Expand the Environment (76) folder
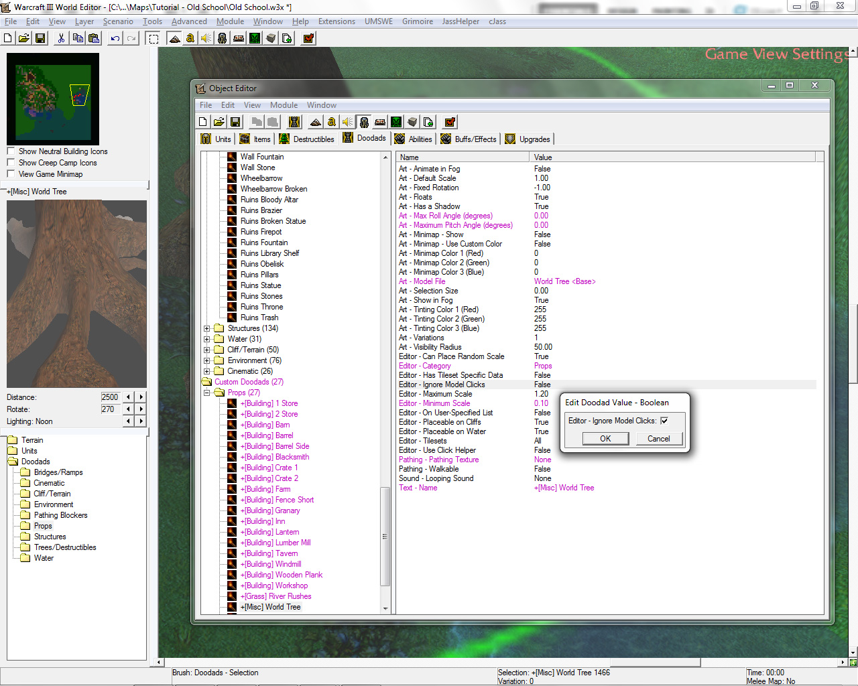Viewport: 858px width, 686px height. [x=207, y=360]
